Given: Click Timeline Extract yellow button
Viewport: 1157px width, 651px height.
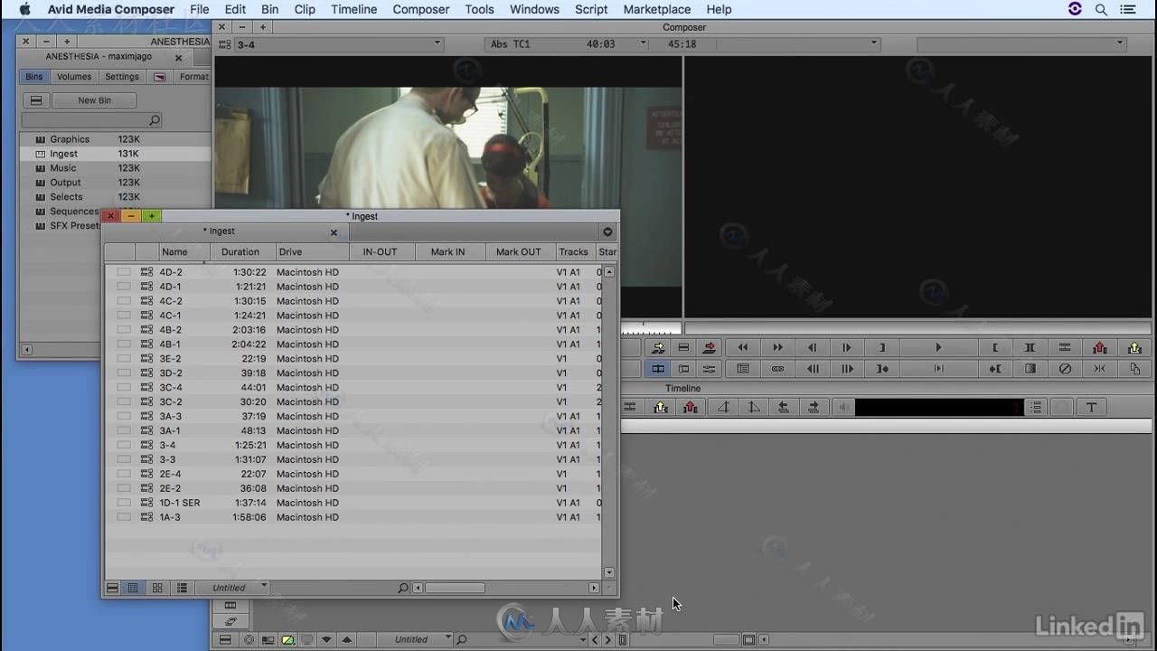Looking at the screenshot, I should pos(661,408).
